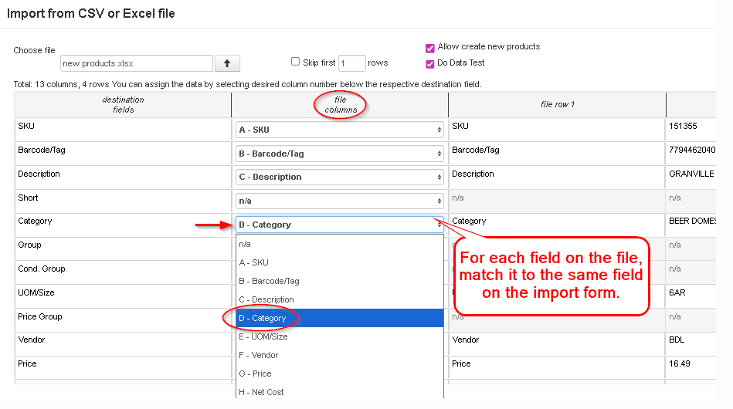Open the Short field n/a dropdown

[339, 201]
